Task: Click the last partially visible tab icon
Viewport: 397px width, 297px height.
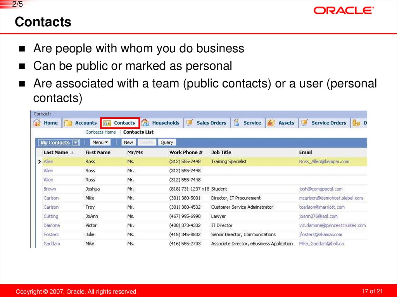Action: pos(356,123)
